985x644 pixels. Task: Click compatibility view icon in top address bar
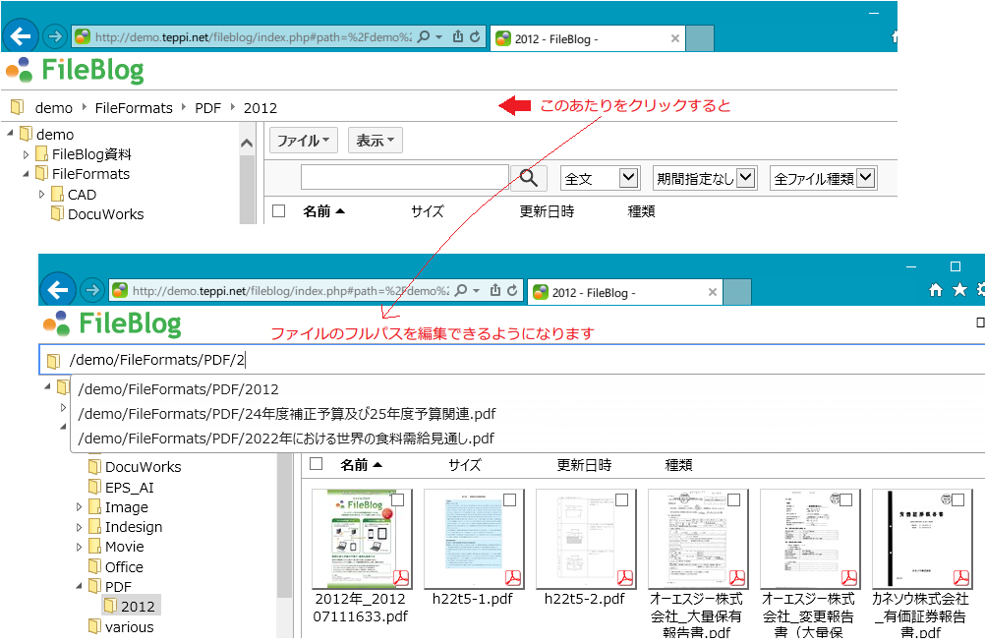[x=458, y=37]
